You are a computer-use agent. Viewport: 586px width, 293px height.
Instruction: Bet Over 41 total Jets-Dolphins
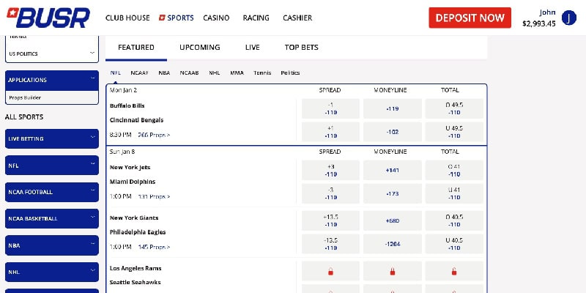(x=454, y=170)
